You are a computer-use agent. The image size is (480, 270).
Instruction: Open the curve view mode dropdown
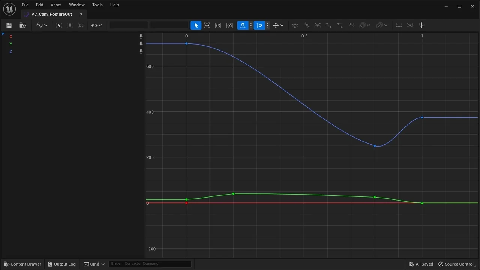pyautogui.click(x=41, y=25)
